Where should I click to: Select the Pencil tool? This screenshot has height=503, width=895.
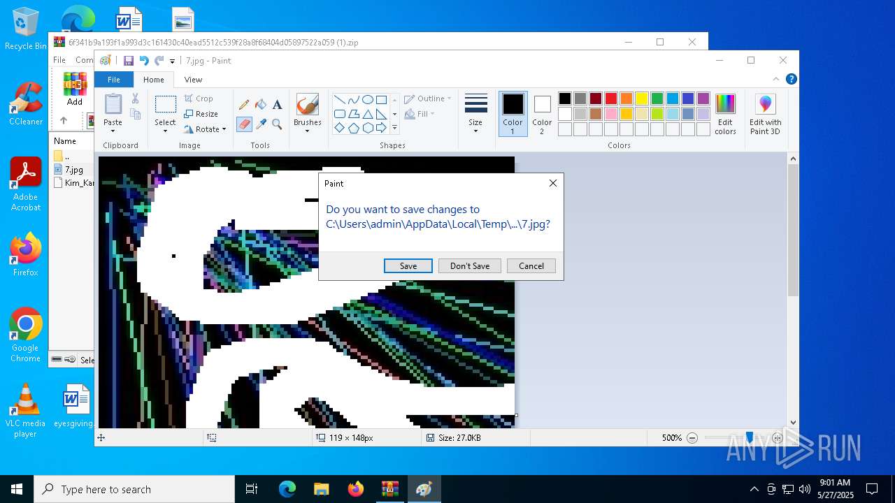[244, 105]
